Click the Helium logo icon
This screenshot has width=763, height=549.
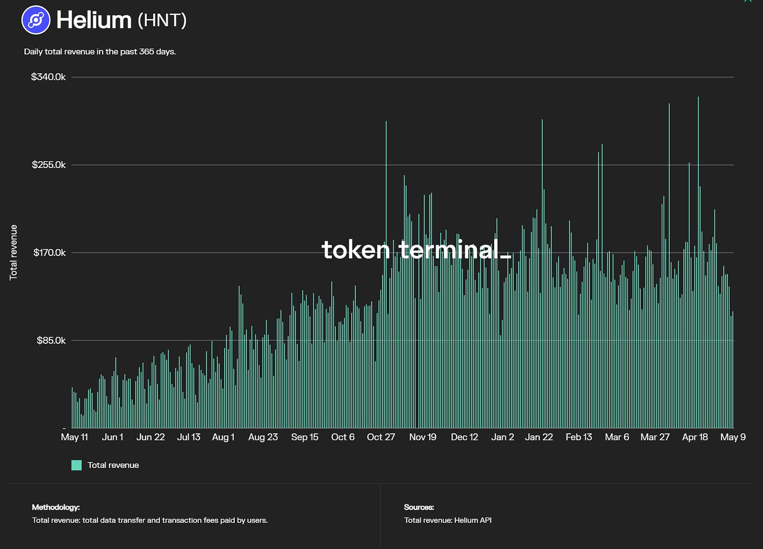(x=36, y=20)
